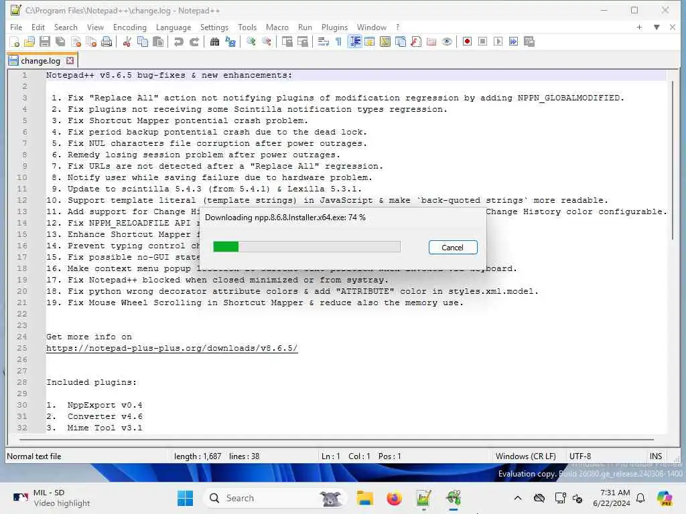Click the Stop Recording macro icon
686x514 pixels.
[x=482, y=42]
